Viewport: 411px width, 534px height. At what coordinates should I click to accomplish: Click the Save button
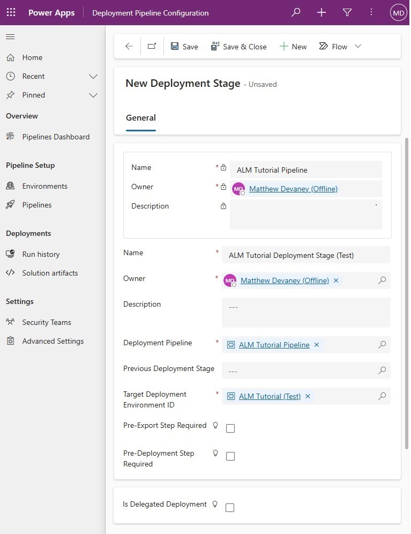pyautogui.click(x=184, y=46)
